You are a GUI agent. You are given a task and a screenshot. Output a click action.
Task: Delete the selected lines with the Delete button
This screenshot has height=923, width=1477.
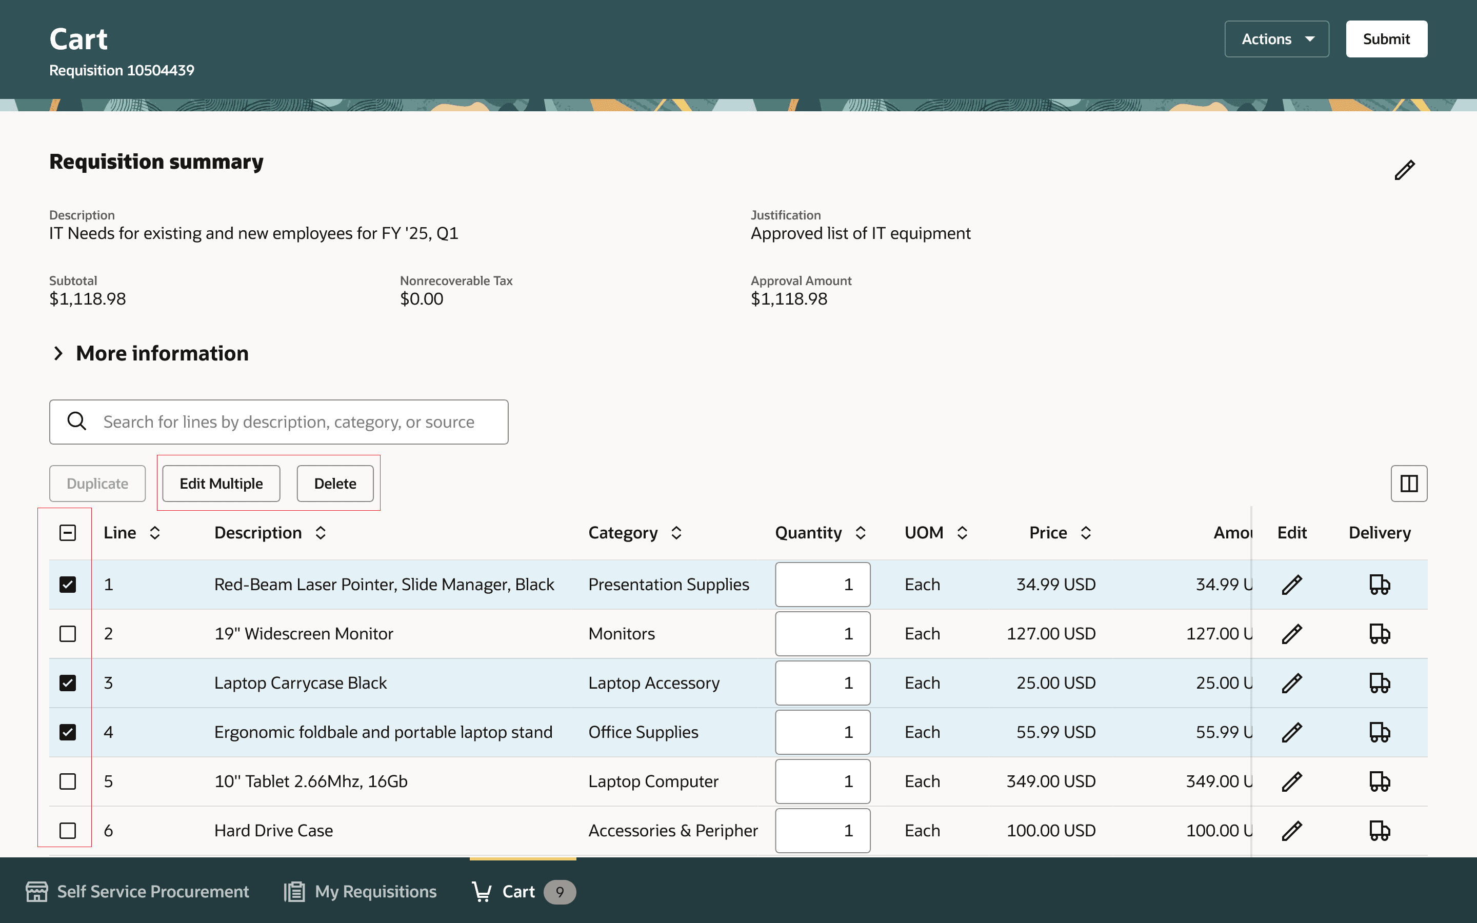(x=334, y=484)
